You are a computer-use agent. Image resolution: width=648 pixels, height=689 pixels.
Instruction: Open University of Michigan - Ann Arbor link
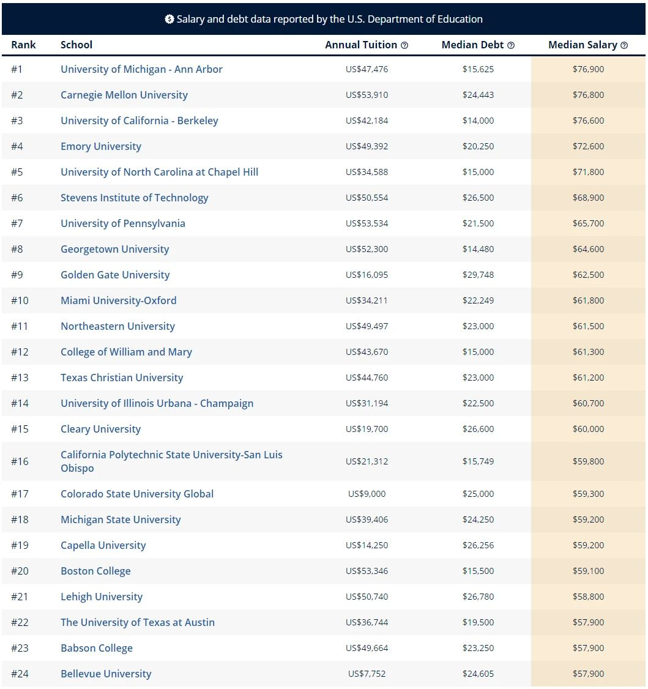click(x=141, y=69)
